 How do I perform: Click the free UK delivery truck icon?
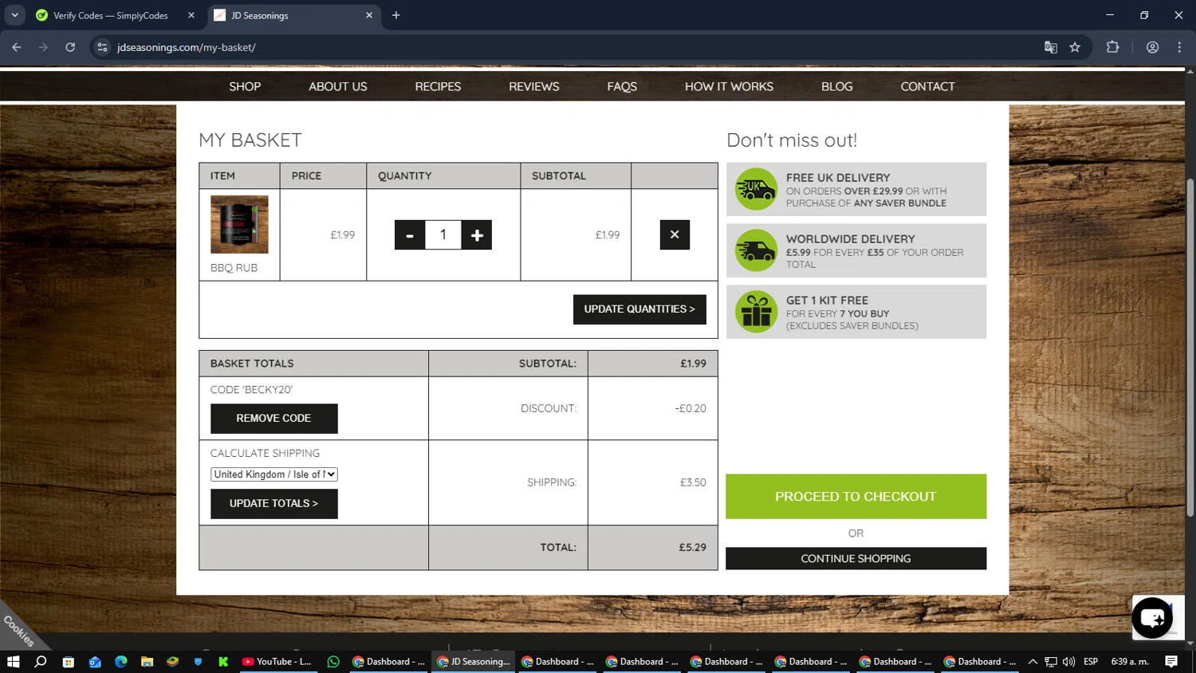click(756, 190)
